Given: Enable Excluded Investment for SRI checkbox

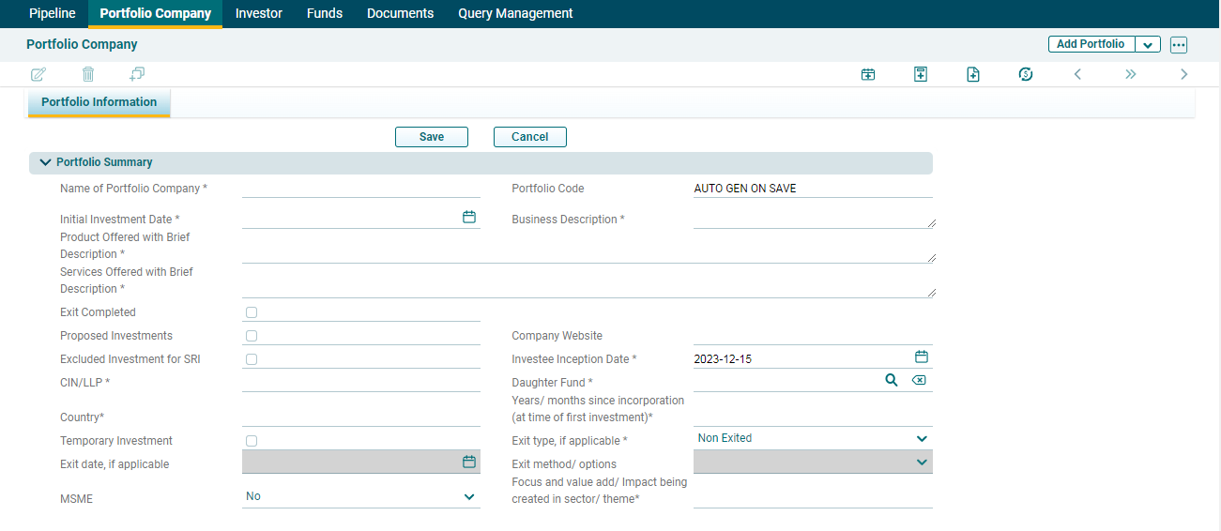Looking at the screenshot, I should (x=252, y=359).
